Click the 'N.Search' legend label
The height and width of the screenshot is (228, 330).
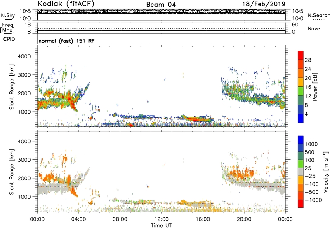pyautogui.click(x=319, y=15)
